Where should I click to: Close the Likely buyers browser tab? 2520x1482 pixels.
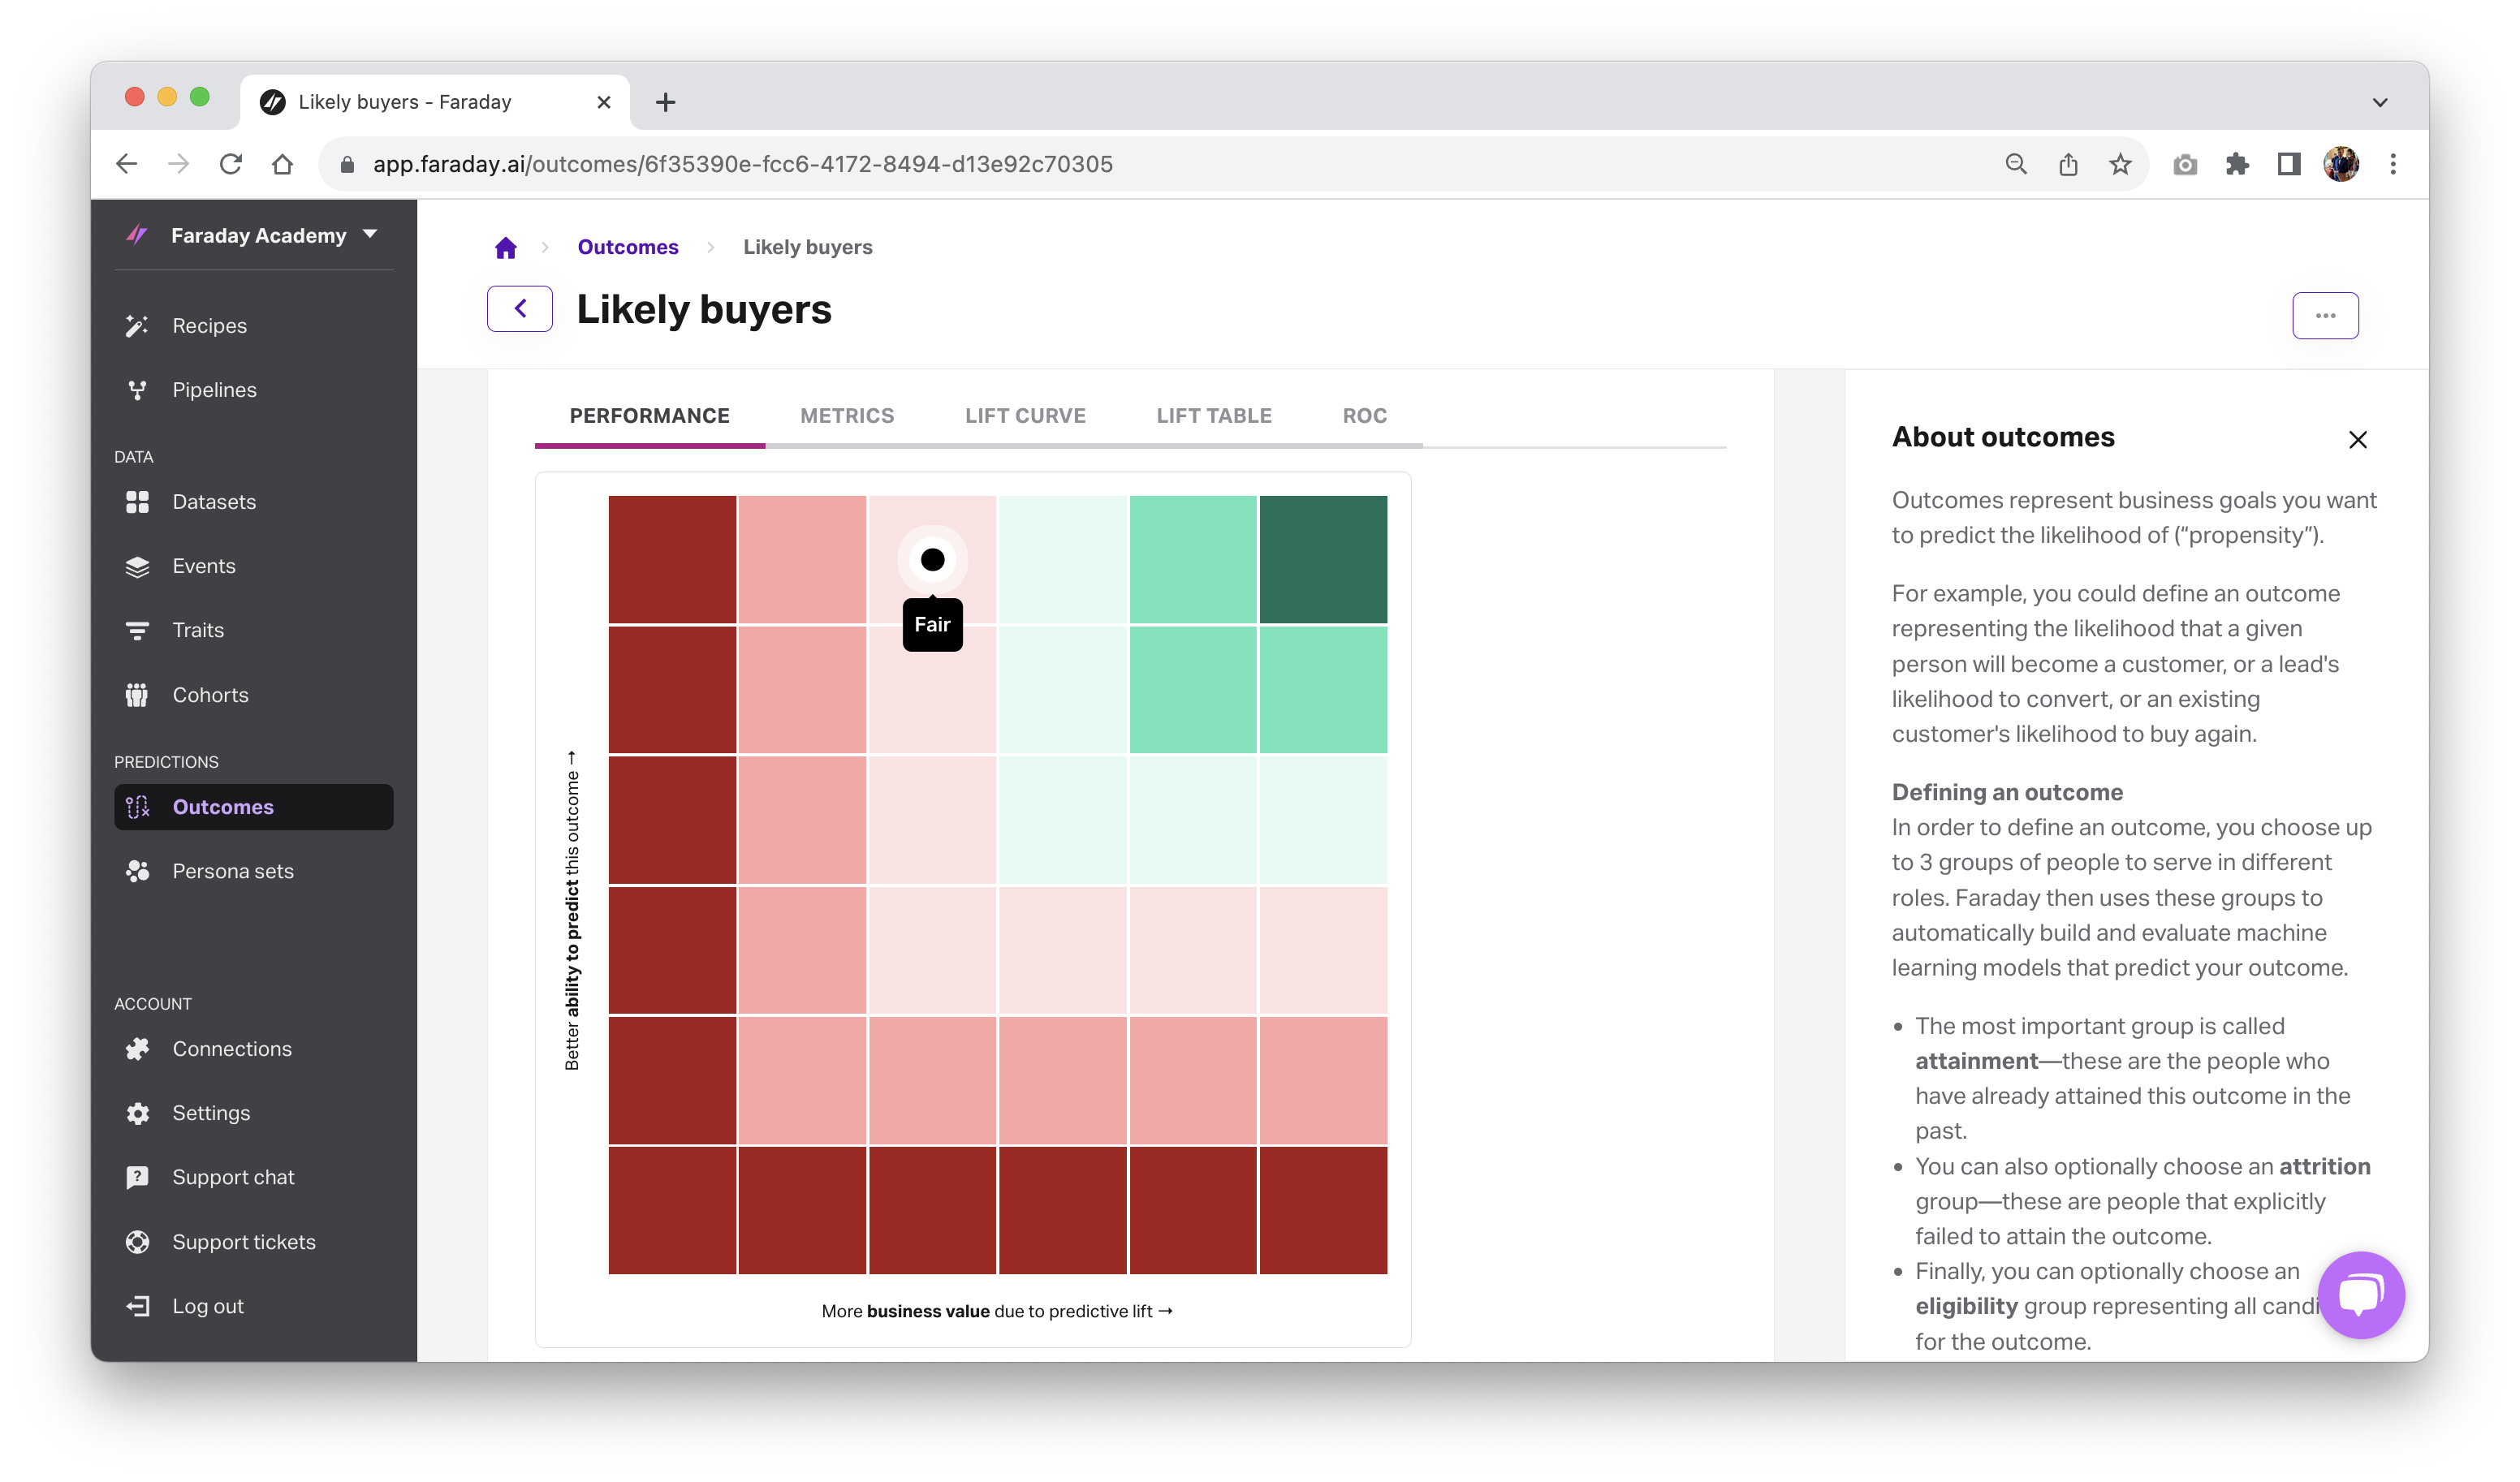pos(604,102)
